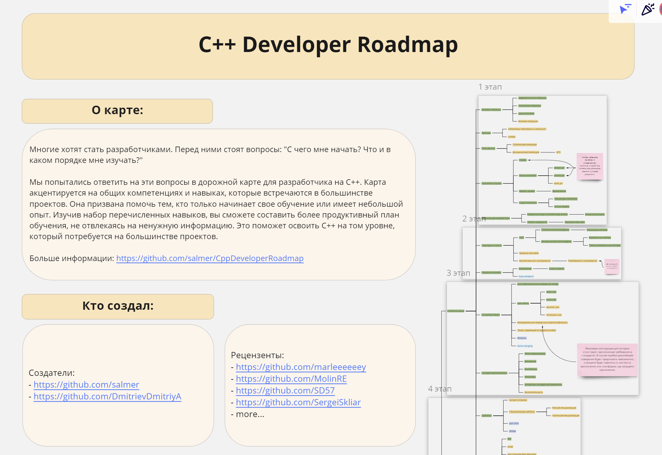Open the SergeiSkliar GitHub link
The width and height of the screenshot is (662, 455).
click(298, 402)
